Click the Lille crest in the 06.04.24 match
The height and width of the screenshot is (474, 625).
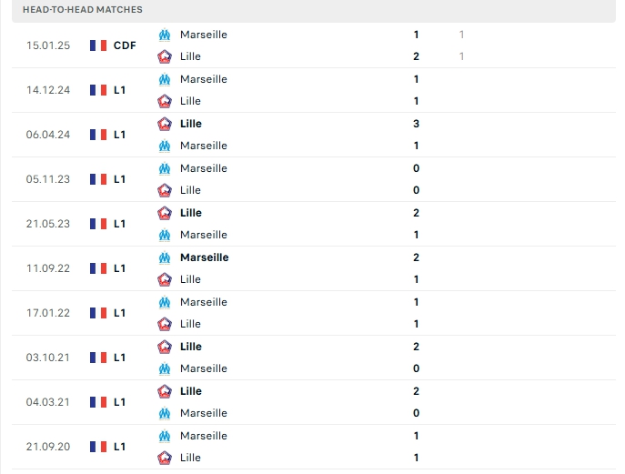(165, 124)
